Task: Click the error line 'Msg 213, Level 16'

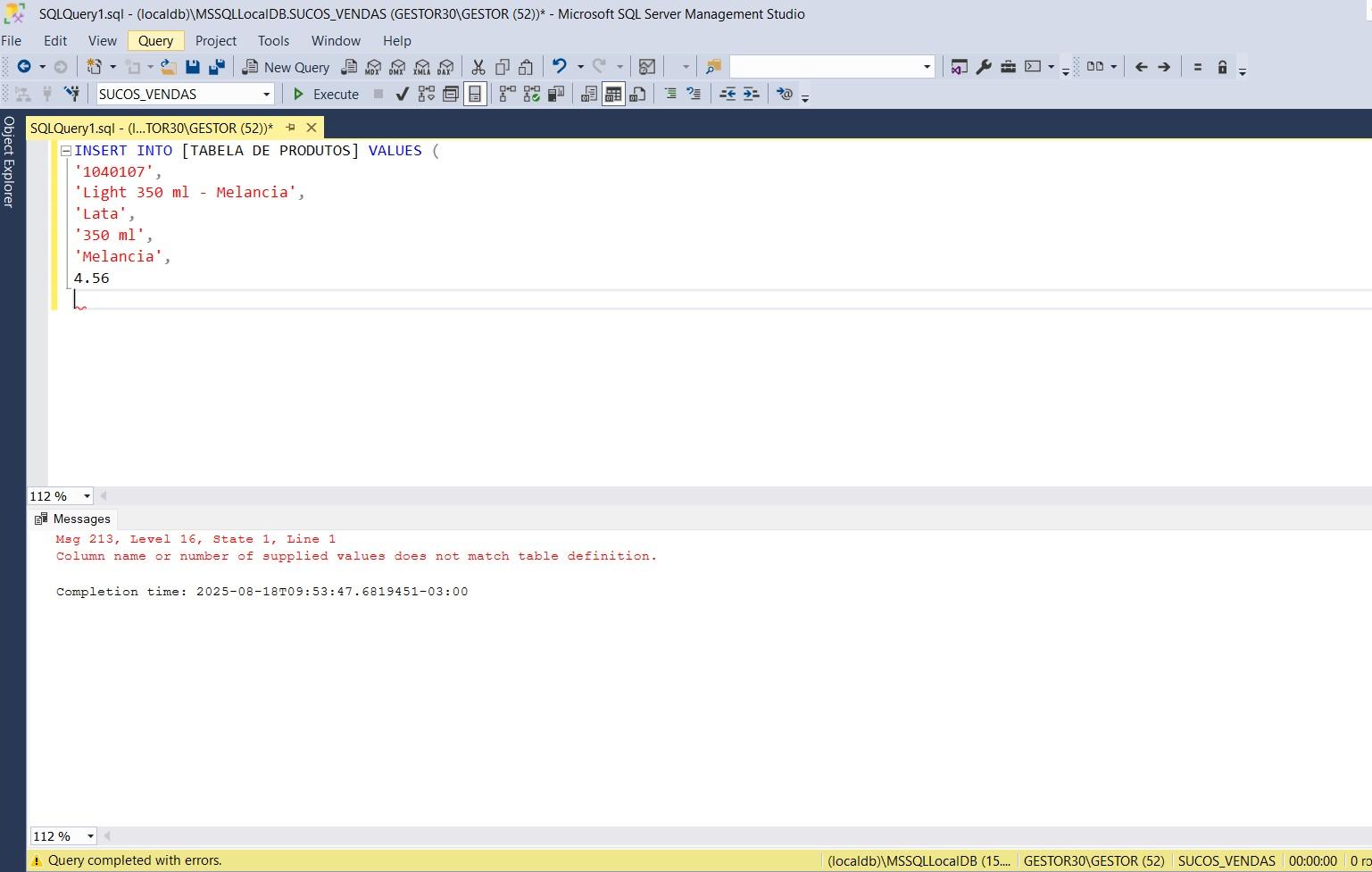Action: (x=195, y=539)
